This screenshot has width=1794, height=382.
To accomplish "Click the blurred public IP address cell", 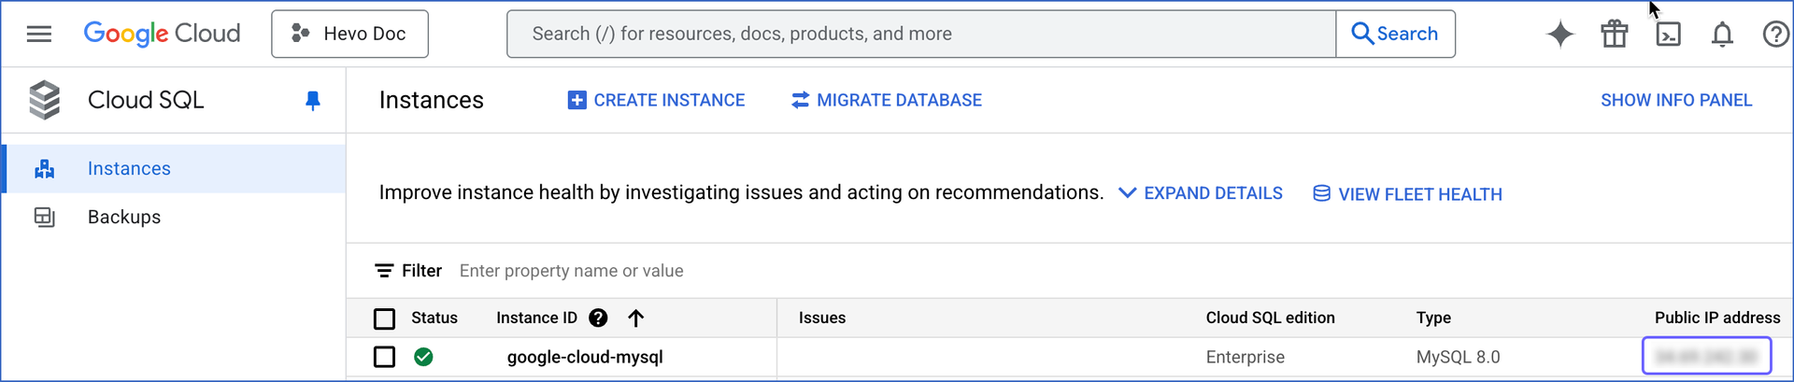I will pos(1707,356).
